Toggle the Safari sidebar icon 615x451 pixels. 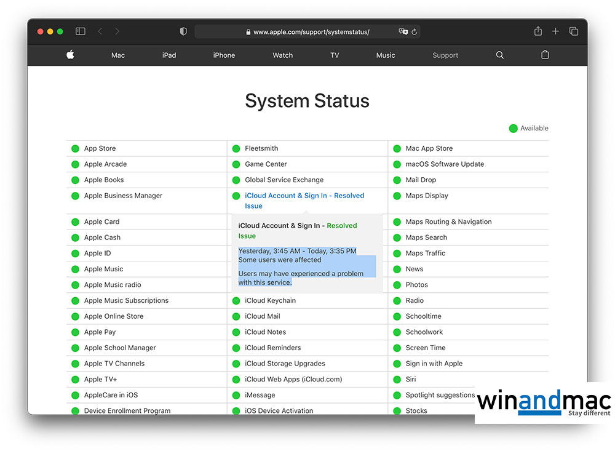pos(81,31)
